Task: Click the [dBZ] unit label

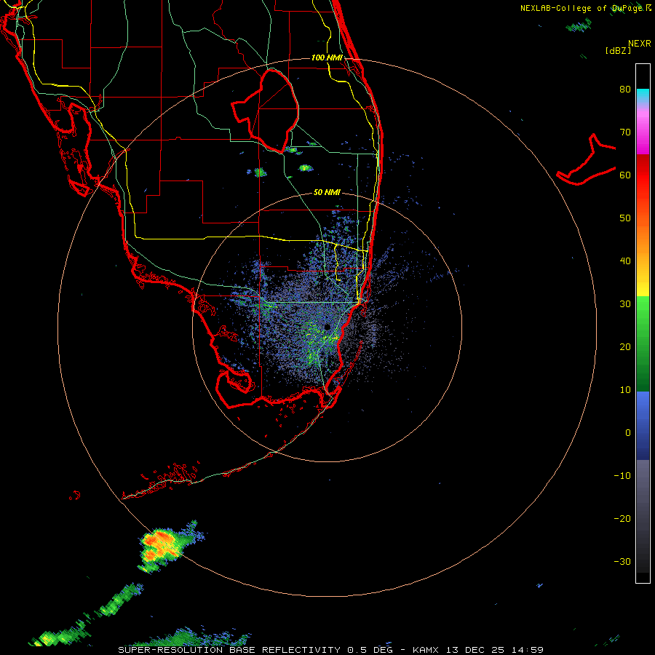Action: coord(618,50)
